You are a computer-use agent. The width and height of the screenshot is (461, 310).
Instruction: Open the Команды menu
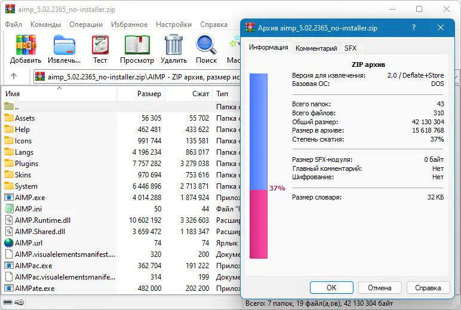[45, 24]
